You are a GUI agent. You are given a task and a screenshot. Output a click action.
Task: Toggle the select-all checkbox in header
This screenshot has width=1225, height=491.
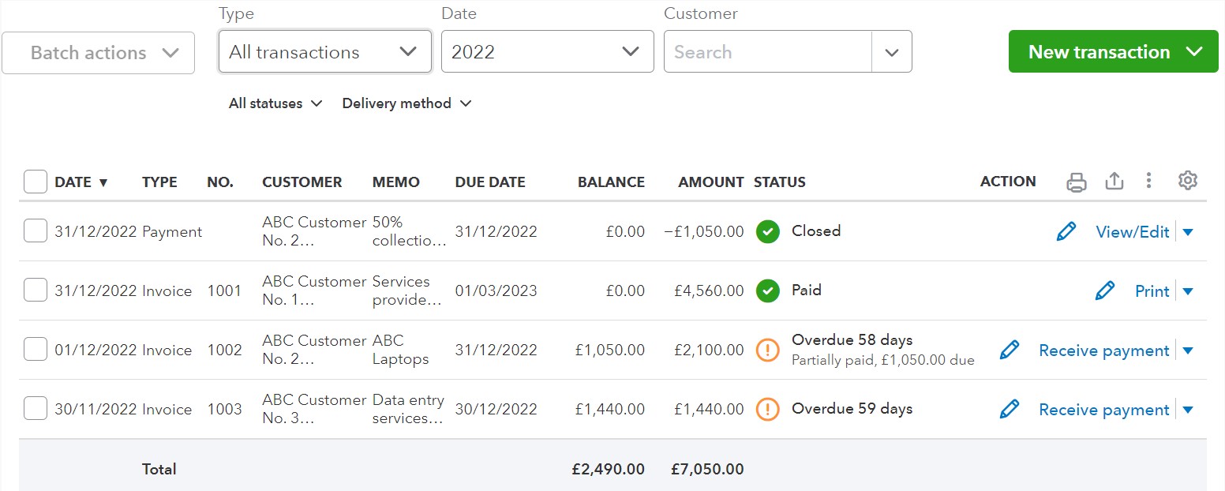36,182
